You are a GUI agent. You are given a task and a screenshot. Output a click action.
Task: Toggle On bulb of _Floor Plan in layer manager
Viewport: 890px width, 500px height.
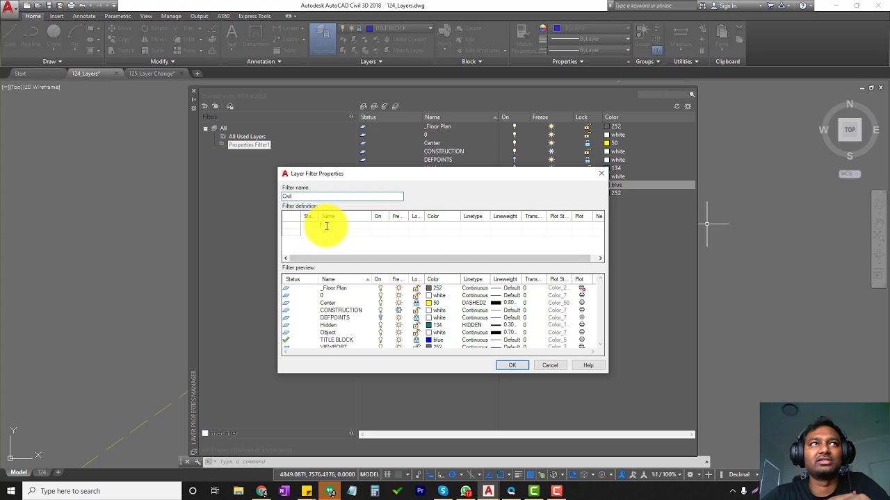[x=515, y=126]
